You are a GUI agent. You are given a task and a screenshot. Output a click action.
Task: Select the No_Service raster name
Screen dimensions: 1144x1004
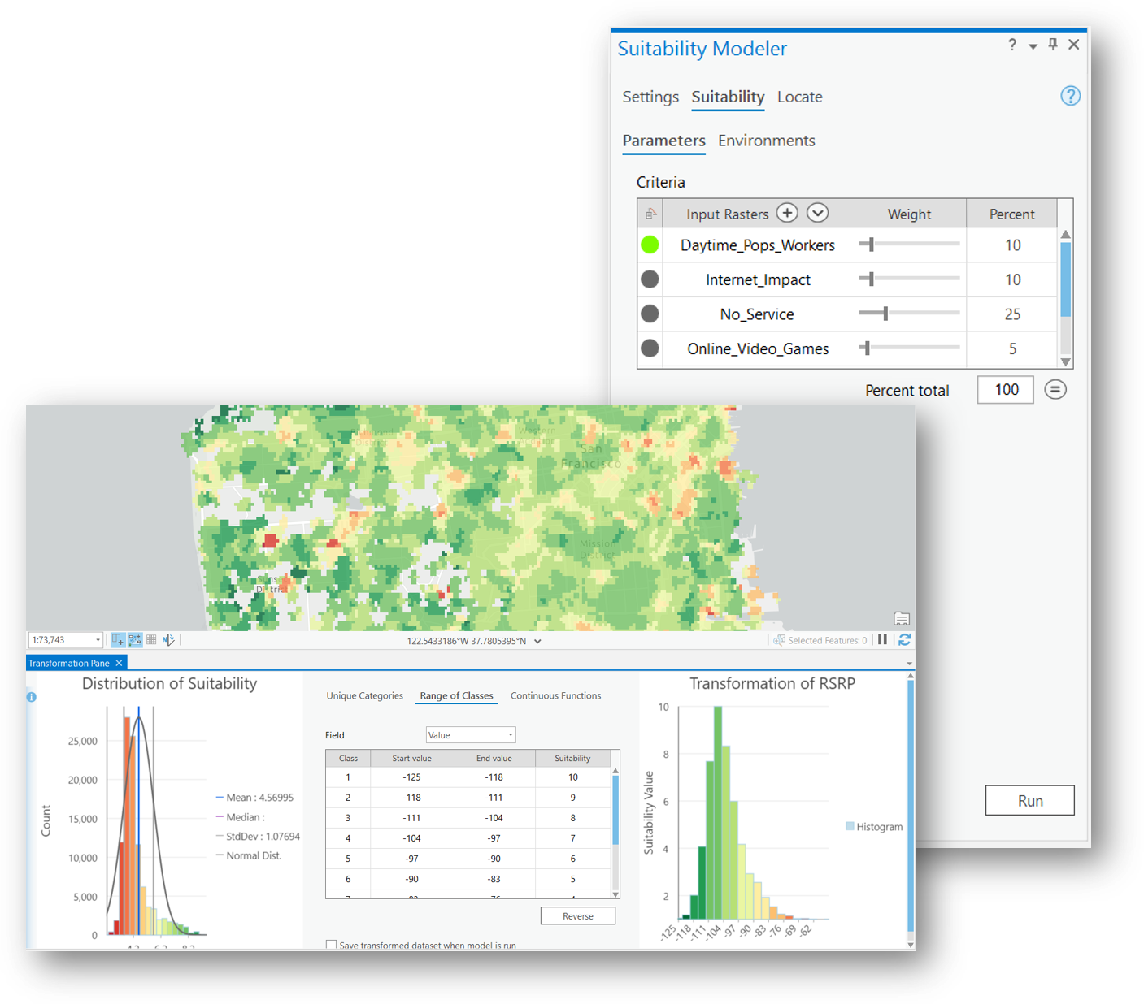757,314
